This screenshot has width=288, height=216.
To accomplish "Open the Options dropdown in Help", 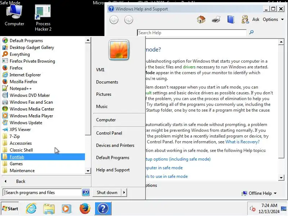I will coord(273,19).
